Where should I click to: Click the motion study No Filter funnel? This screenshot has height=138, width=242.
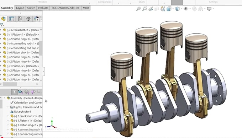coord(14,92)
